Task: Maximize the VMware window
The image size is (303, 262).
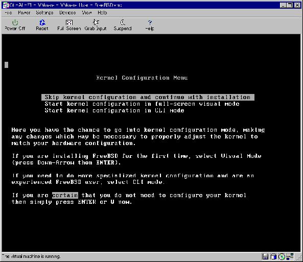Action: (290, 5)
